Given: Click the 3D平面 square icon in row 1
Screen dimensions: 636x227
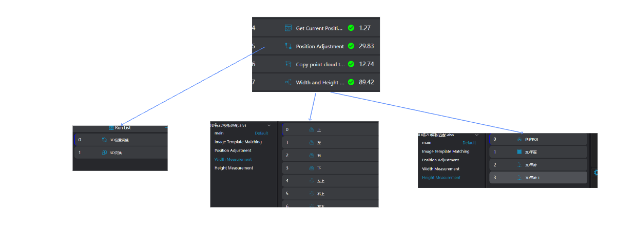Looking at the screenshot, I should [x=519, y=152].
